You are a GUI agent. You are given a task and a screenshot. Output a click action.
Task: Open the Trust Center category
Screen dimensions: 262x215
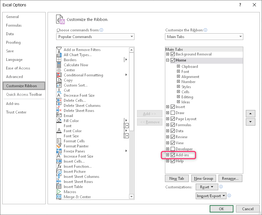(x=24, y=112)
